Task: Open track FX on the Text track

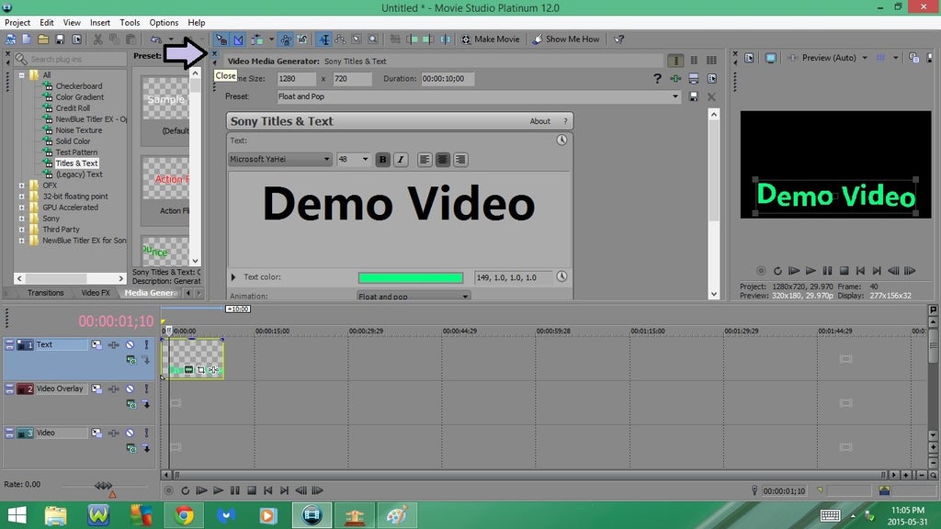Action: 113,345
